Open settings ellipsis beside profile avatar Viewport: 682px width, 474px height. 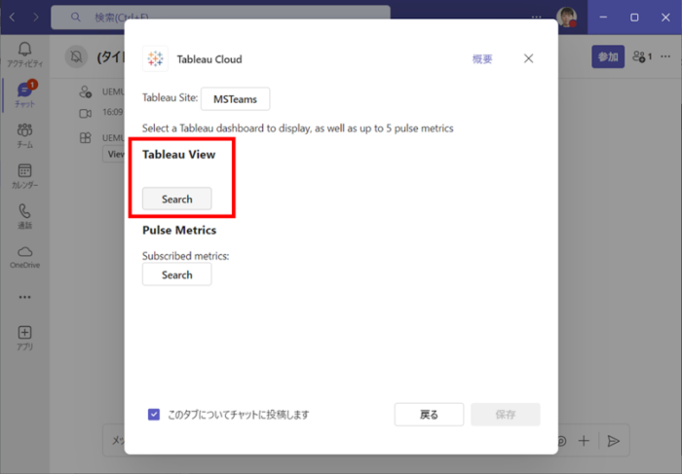tap(537, 18)
